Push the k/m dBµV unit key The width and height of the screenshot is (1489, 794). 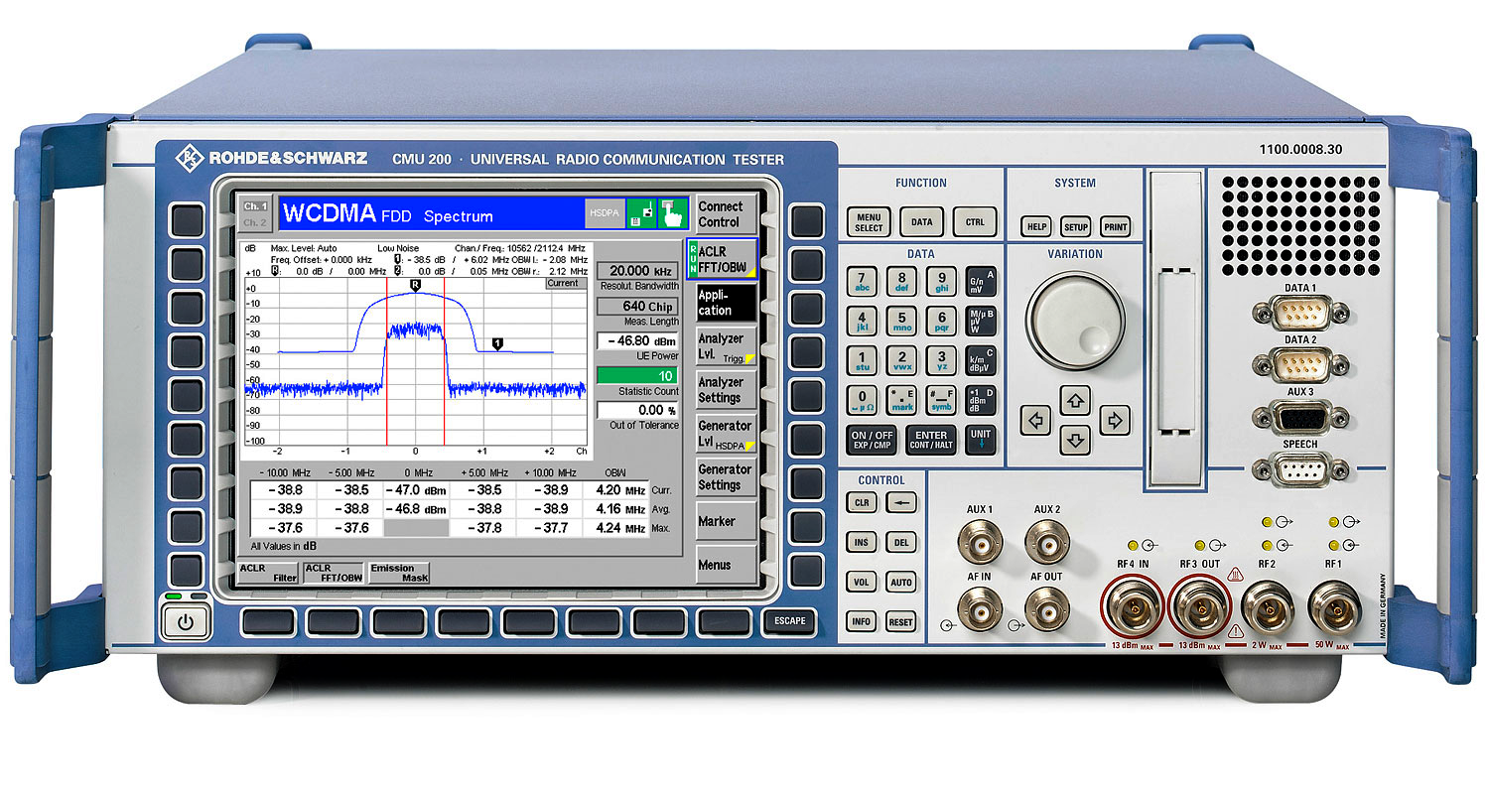(x=981, y=360)
